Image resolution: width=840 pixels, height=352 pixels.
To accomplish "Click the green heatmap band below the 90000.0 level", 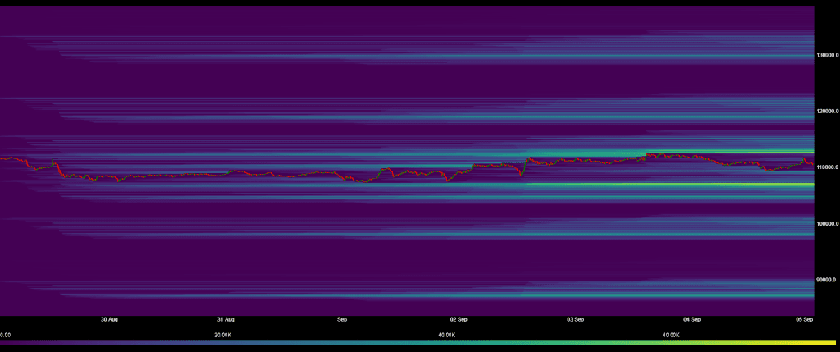I will 656,295.
